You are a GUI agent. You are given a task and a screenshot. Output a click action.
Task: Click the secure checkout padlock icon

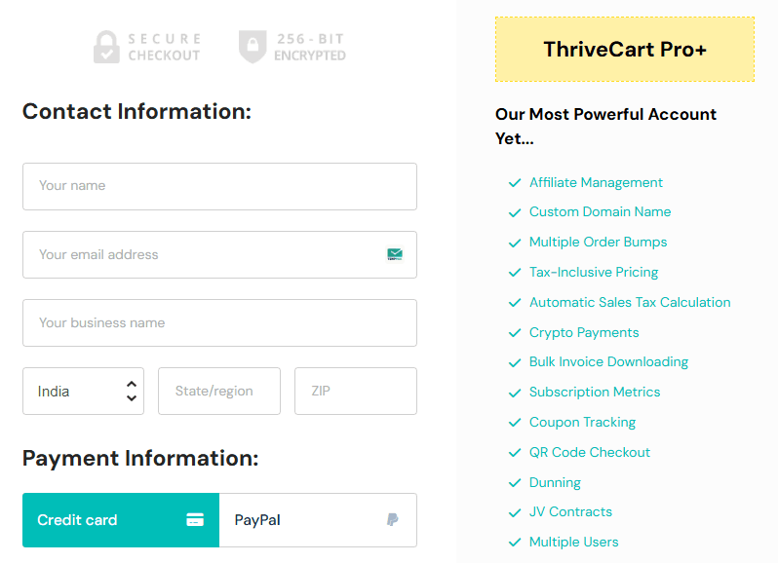(106, 47)
